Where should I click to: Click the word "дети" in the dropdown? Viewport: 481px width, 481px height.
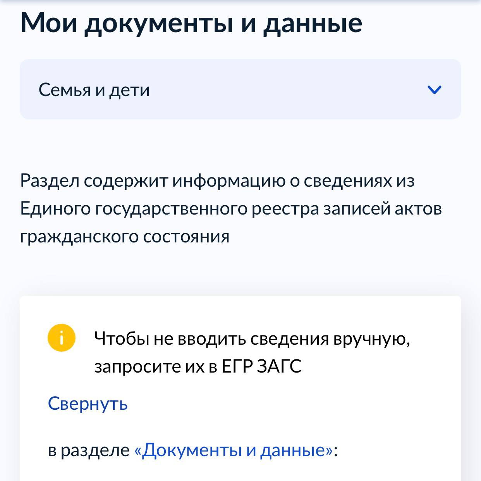tap(129, 90)
